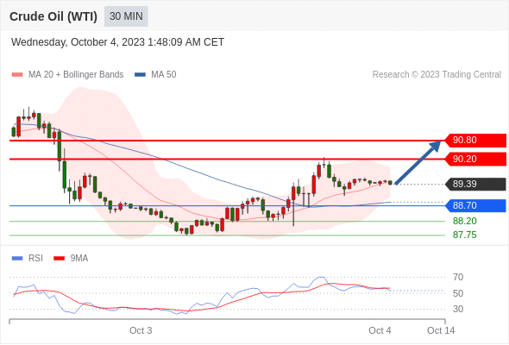Click the 90.80 resistance price label
The image size is (509, 345).
474,141
